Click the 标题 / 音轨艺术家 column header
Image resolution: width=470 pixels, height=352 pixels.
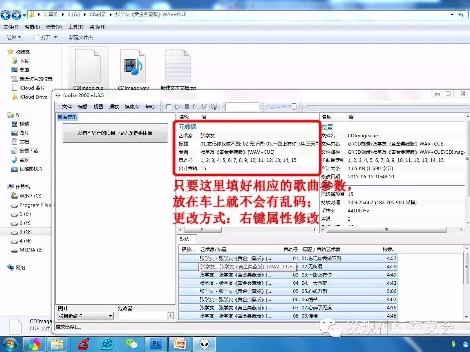click(339, 249)
